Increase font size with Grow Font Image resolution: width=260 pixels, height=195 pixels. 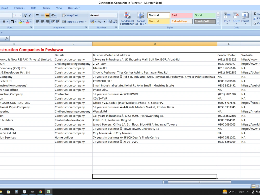click(x=25, y=15)
